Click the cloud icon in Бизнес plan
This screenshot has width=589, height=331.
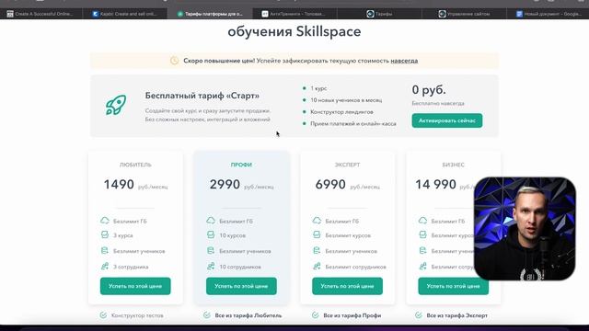click(422, 221)
